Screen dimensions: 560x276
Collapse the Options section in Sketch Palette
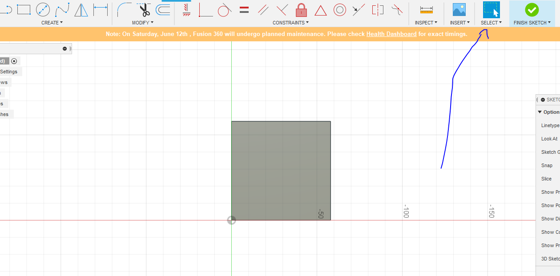click(x=540, y=112)
